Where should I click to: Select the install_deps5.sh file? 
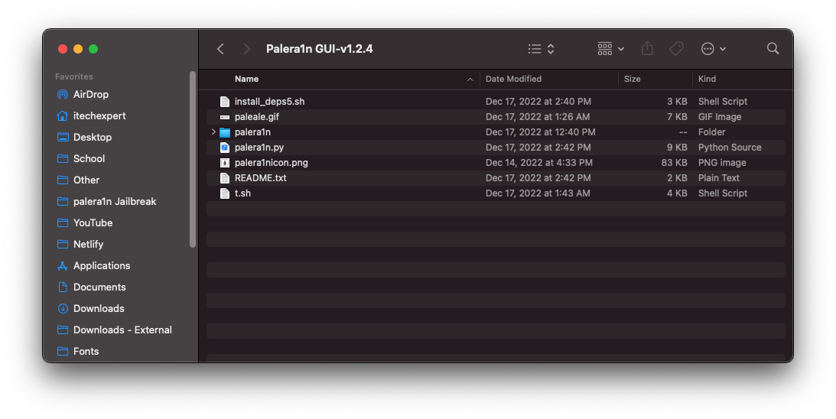pyautogui.click(x=269, y=102)
